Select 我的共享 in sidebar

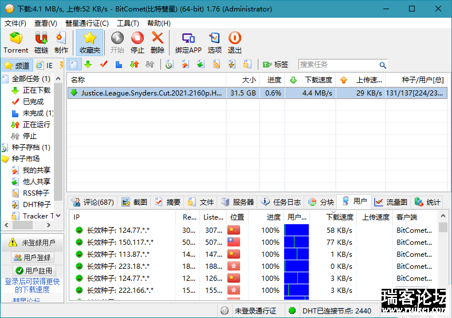click(37, 170)
